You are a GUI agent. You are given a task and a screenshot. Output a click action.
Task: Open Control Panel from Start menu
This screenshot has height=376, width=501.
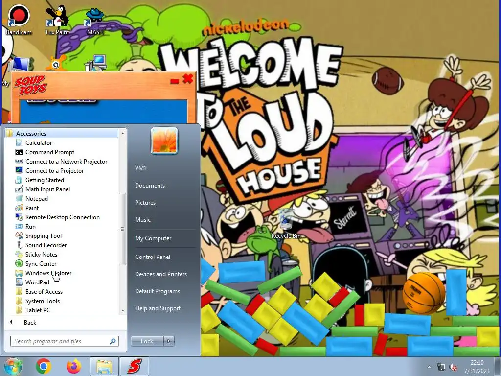coord(153,257)
